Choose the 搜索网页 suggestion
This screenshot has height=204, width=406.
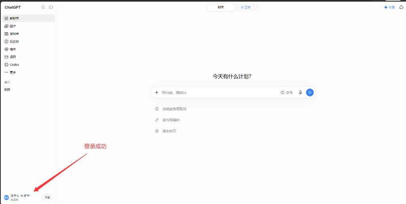166,131
